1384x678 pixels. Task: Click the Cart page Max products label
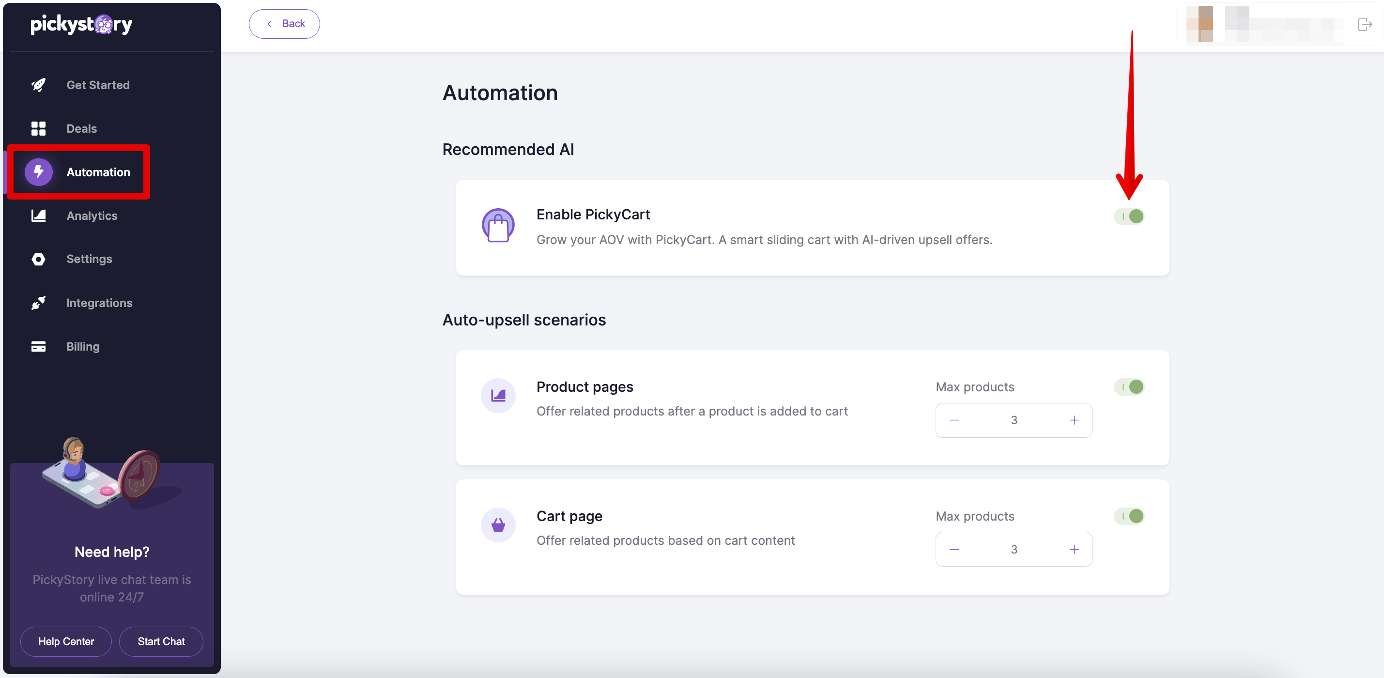pyautogui.click(x=975, y=516)
